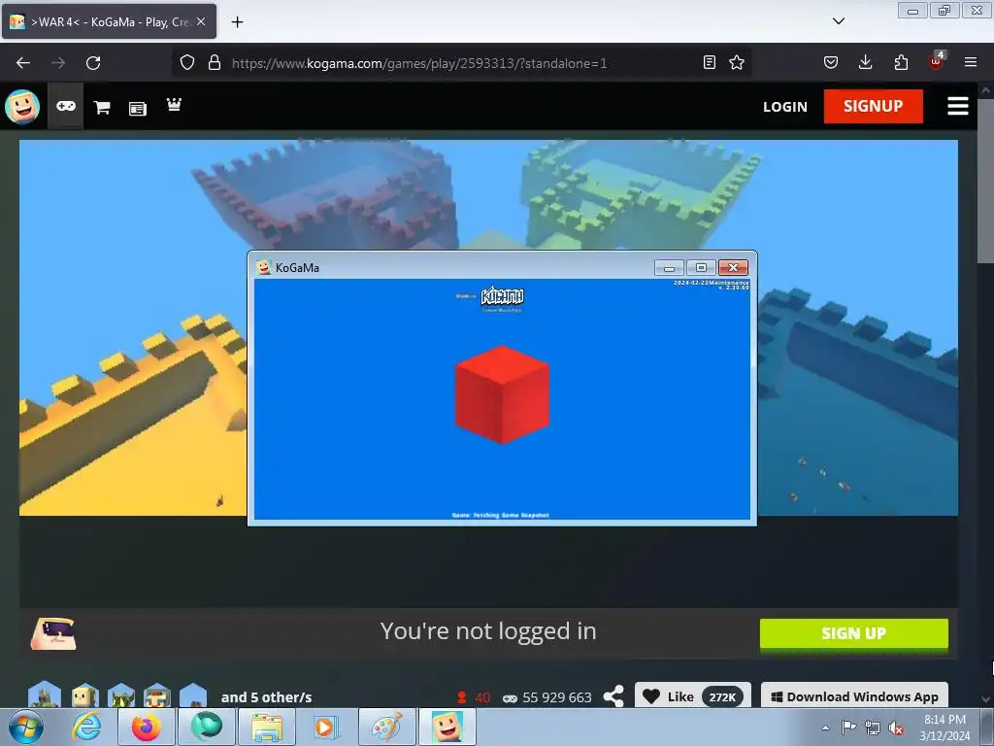Open Firefox application menu
Screen dimensions: 994x746
(x=971, y=62)
